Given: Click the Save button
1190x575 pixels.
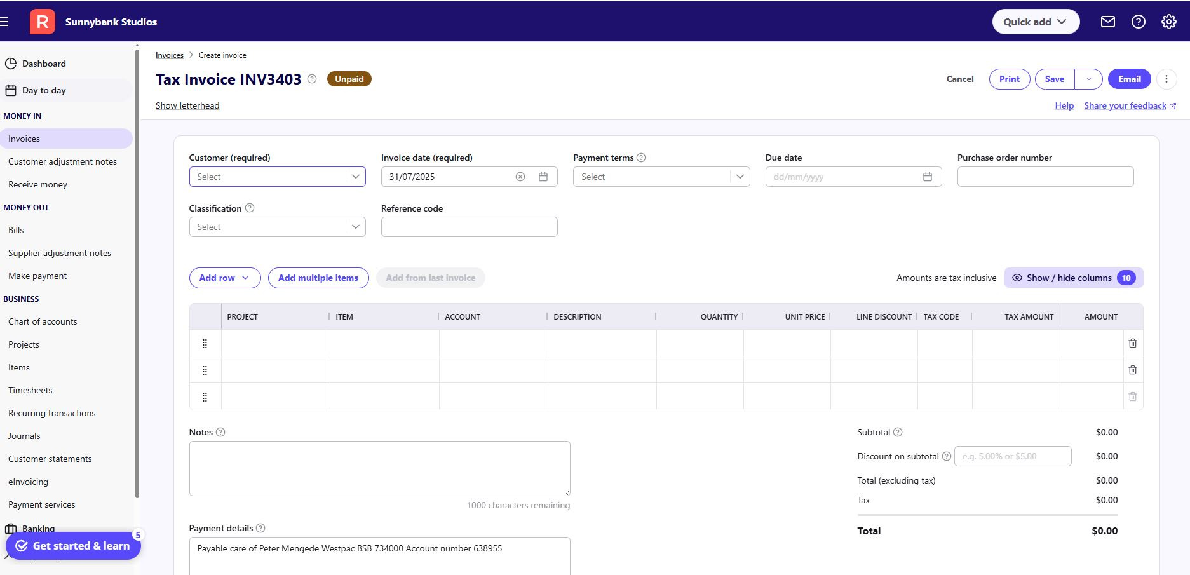Looking at the screenshot, I should [1055, 79].
